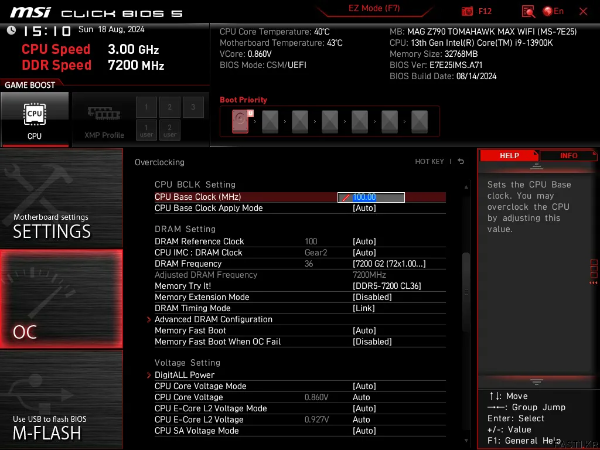The width and height of the screenshot is (600, 450).
Task: Switch to the HELP tab
Action: click(509, 155)
